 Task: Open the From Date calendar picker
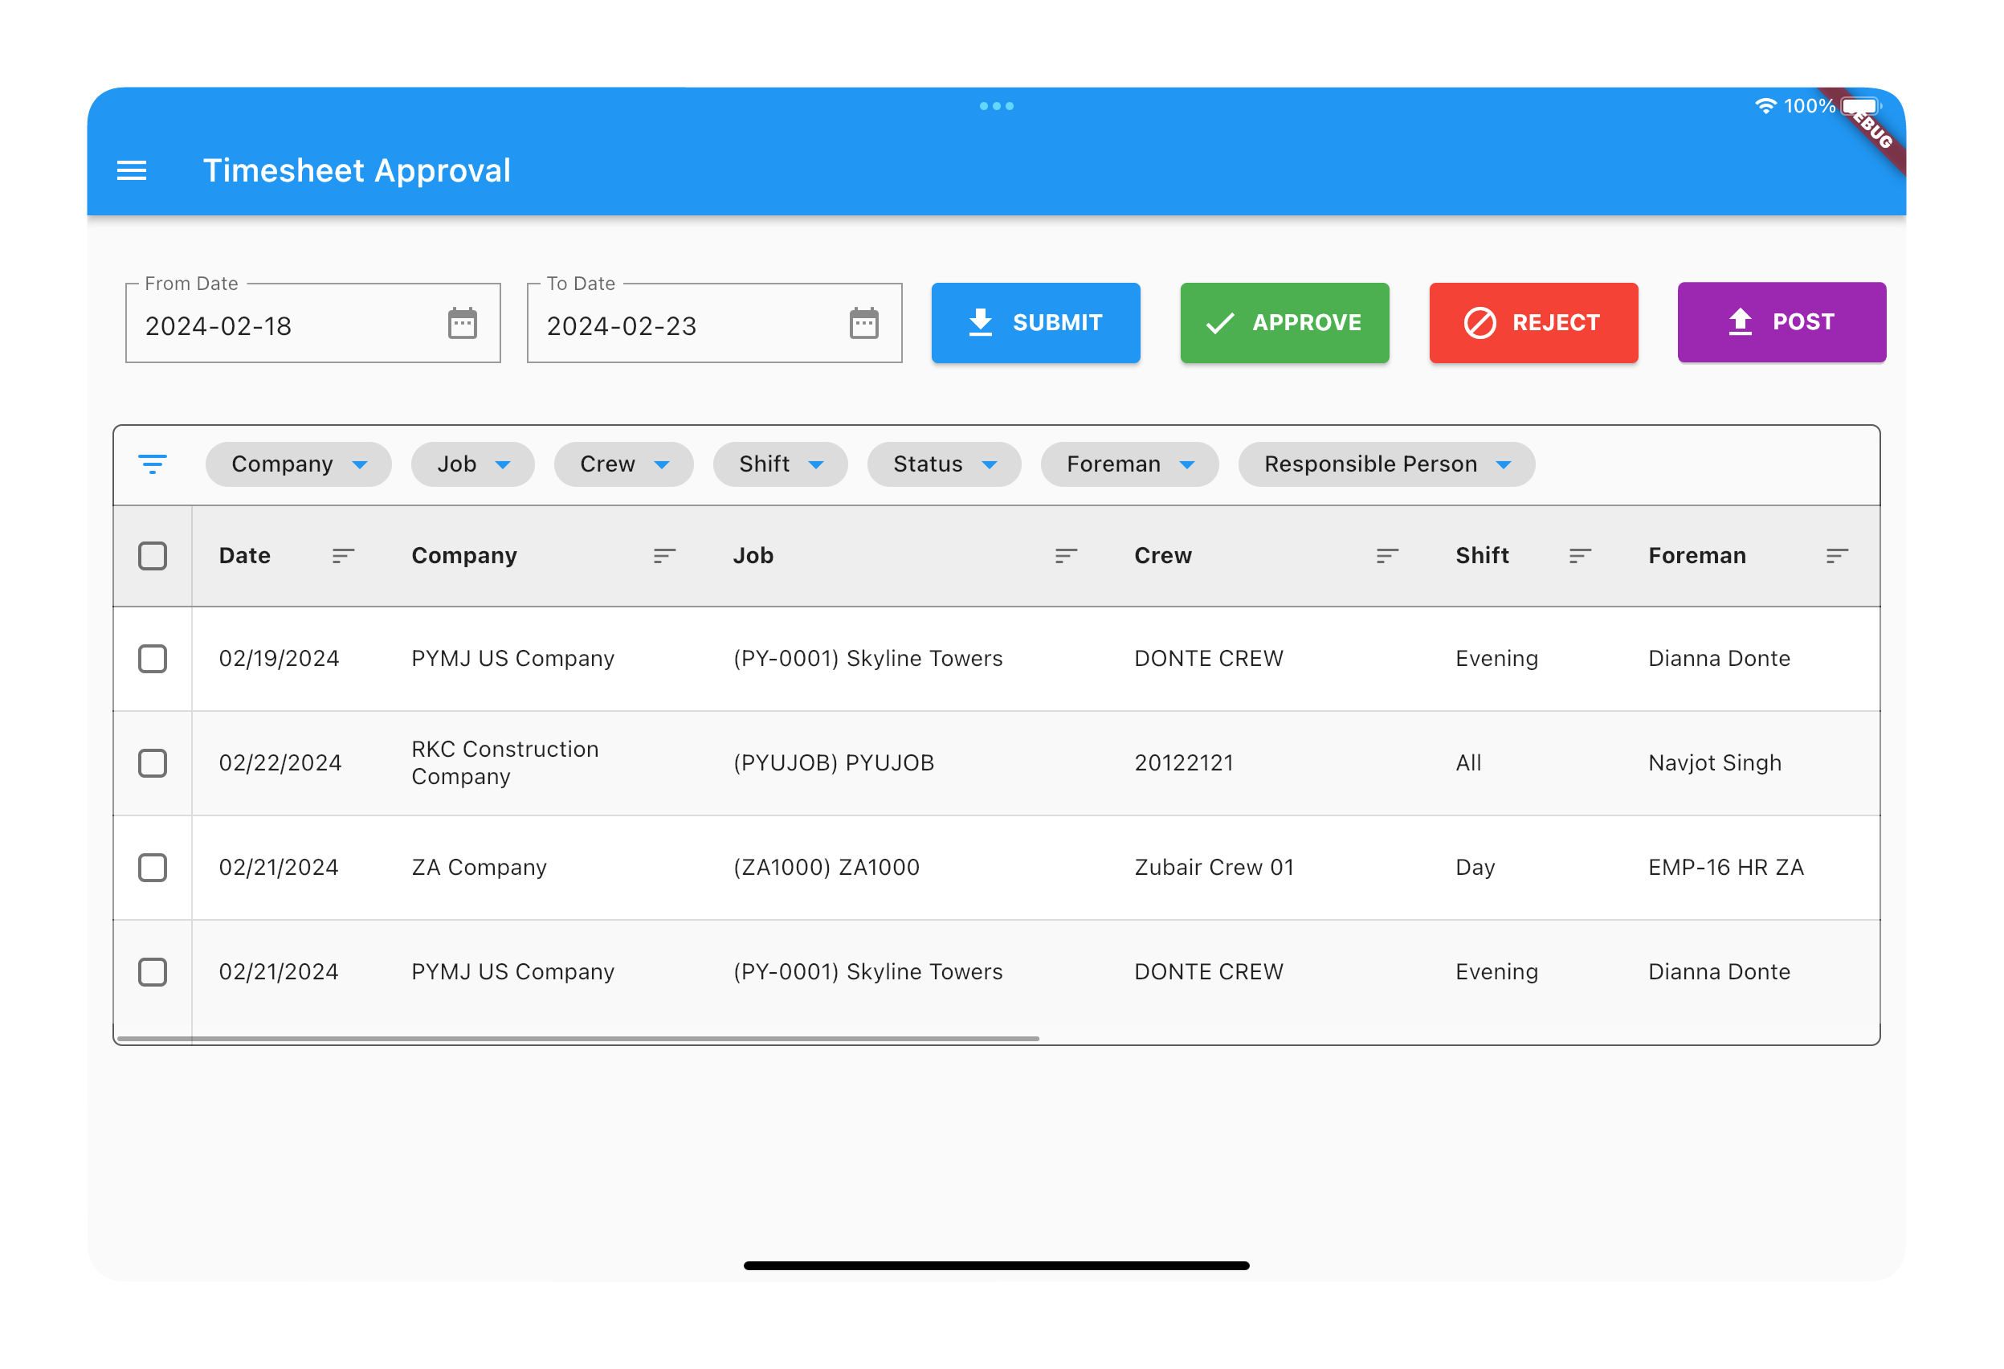click(x=463, y=325)
